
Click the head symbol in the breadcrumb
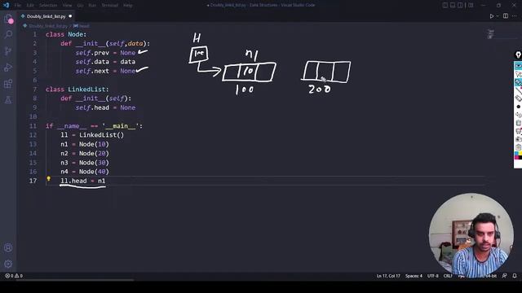(x=82, y=26)
